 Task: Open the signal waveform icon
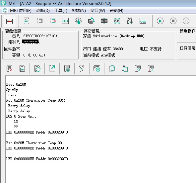tap(65, 21)
